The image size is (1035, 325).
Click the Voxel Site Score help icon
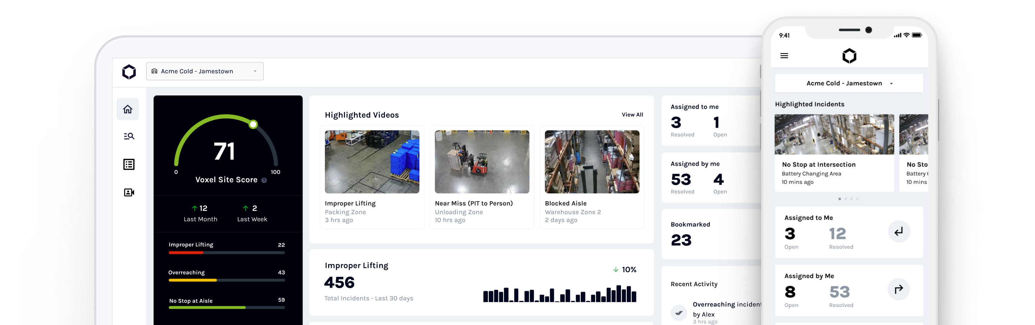(264, 180)
